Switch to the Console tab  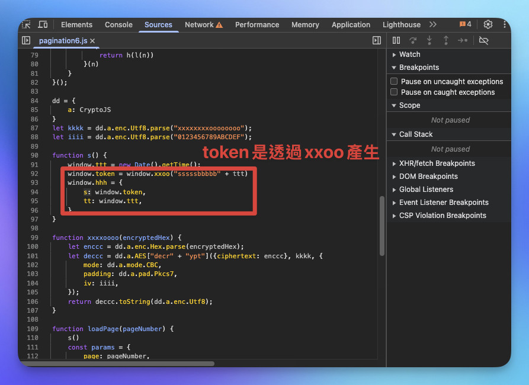(118, 25)
